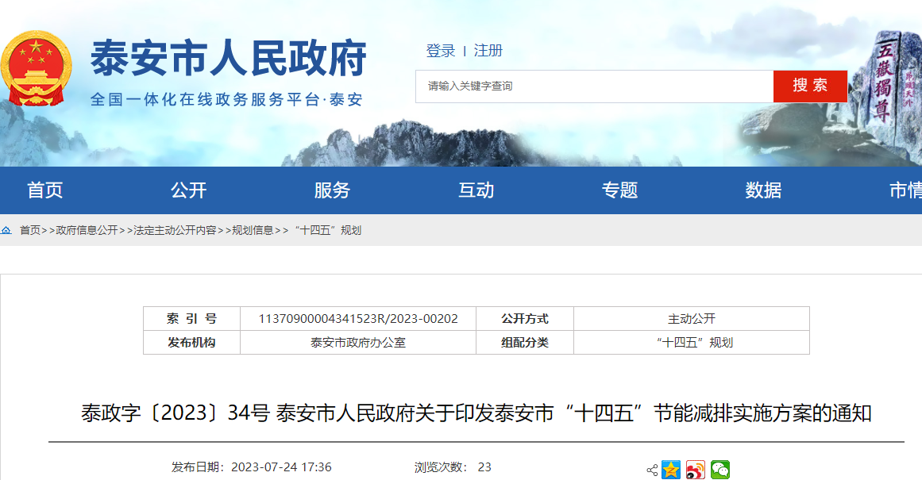Click the national emblem logo
The image size is (922, 480).
pyautogui.click(x=36, y=68)
